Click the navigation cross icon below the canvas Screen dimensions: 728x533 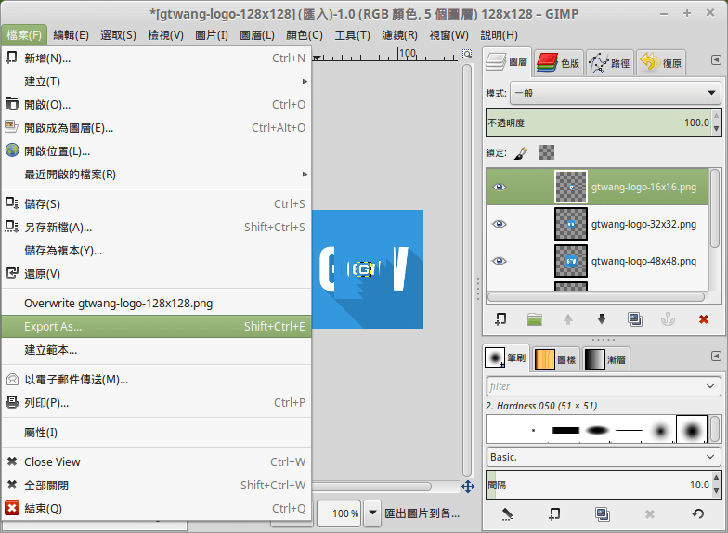[x=468, y=487]
